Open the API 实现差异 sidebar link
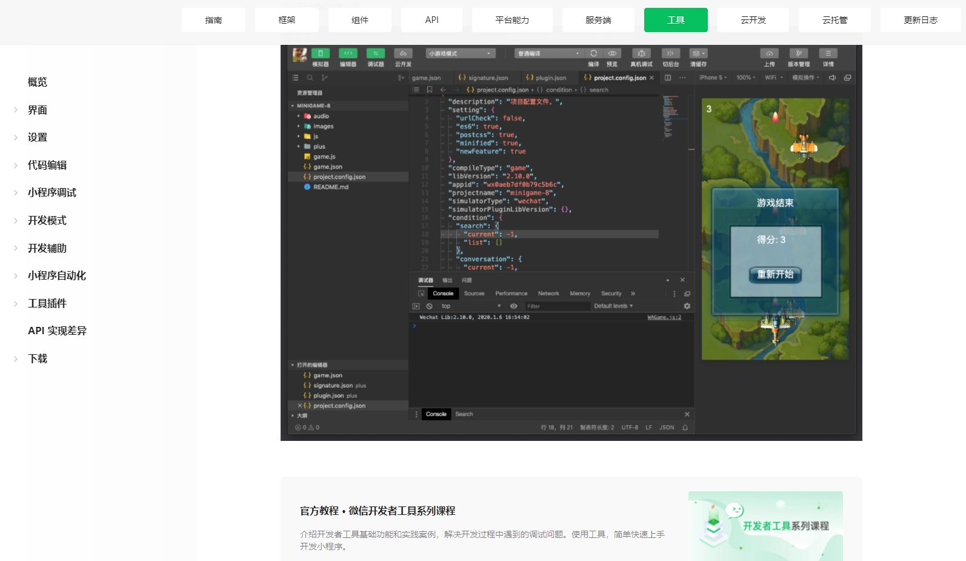This screenshot has height=561, width=966. point(58,331)
